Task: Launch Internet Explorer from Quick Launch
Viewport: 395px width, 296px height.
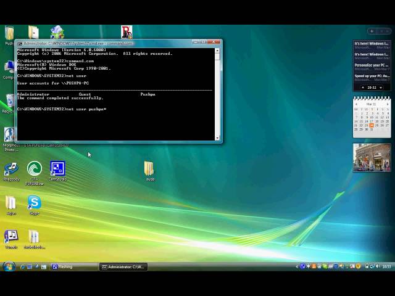Action: tap(22, 266)
